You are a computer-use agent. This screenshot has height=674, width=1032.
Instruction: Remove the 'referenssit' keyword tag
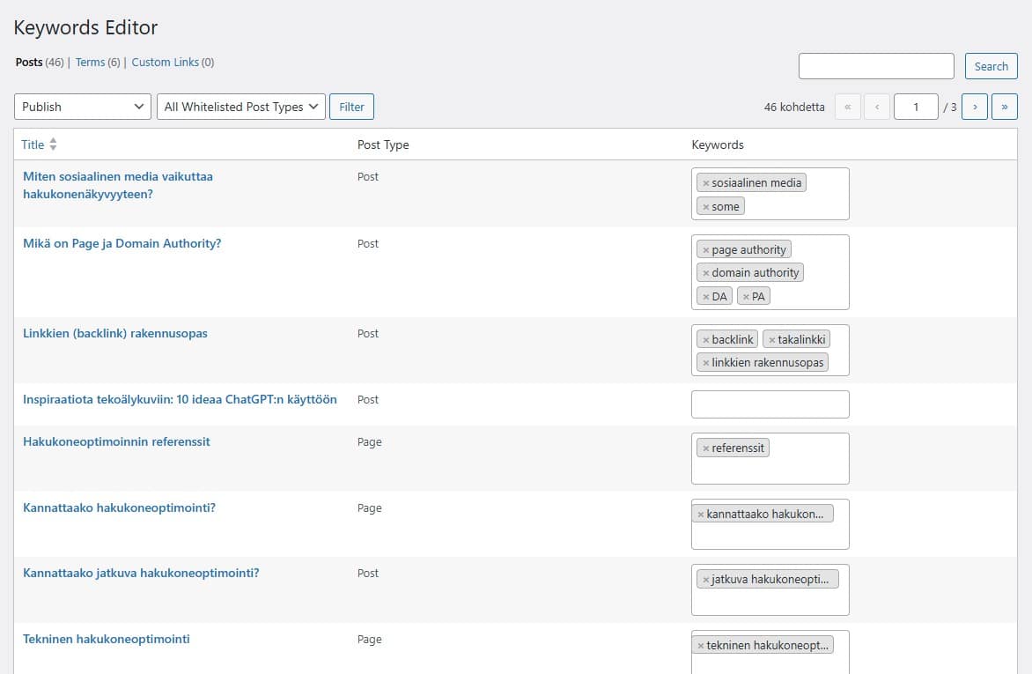(705, 448)
